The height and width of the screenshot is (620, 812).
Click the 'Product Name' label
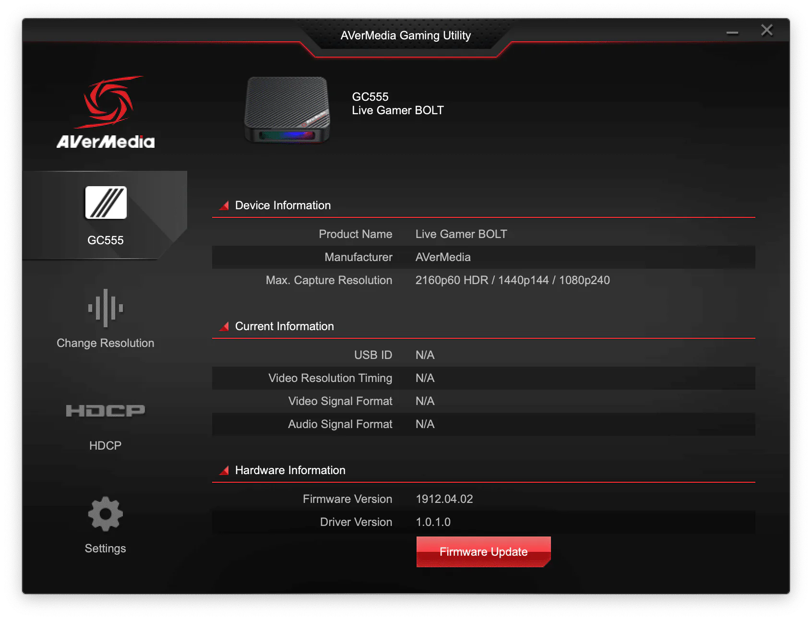pos(356,234)
